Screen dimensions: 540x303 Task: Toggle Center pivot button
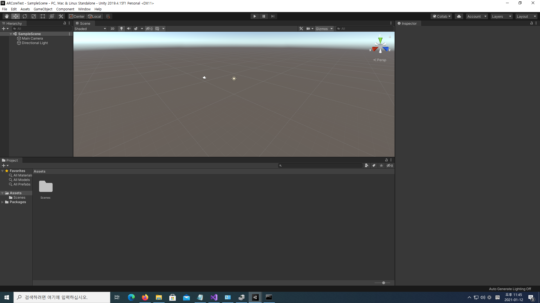[x=77, y=16]
